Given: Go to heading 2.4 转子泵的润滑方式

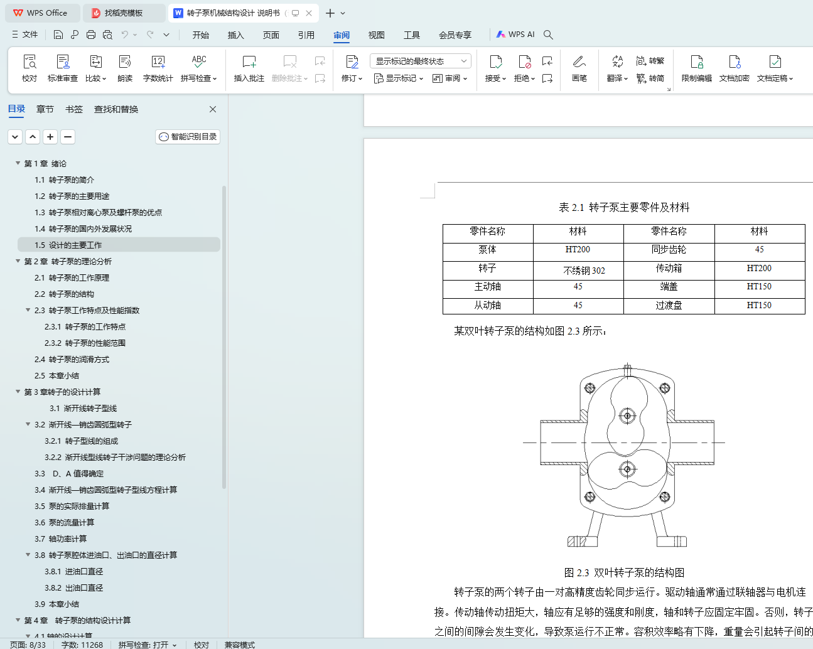Looking at the screenshot, I should click(x=72, y=359).
